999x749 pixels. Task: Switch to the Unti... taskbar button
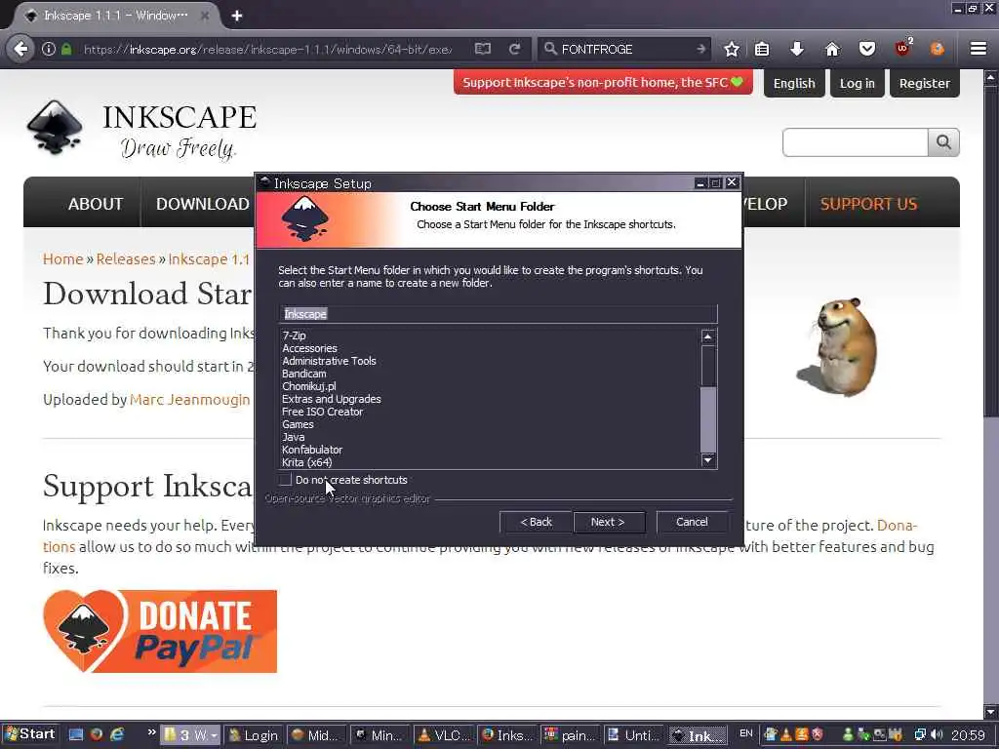634,735
